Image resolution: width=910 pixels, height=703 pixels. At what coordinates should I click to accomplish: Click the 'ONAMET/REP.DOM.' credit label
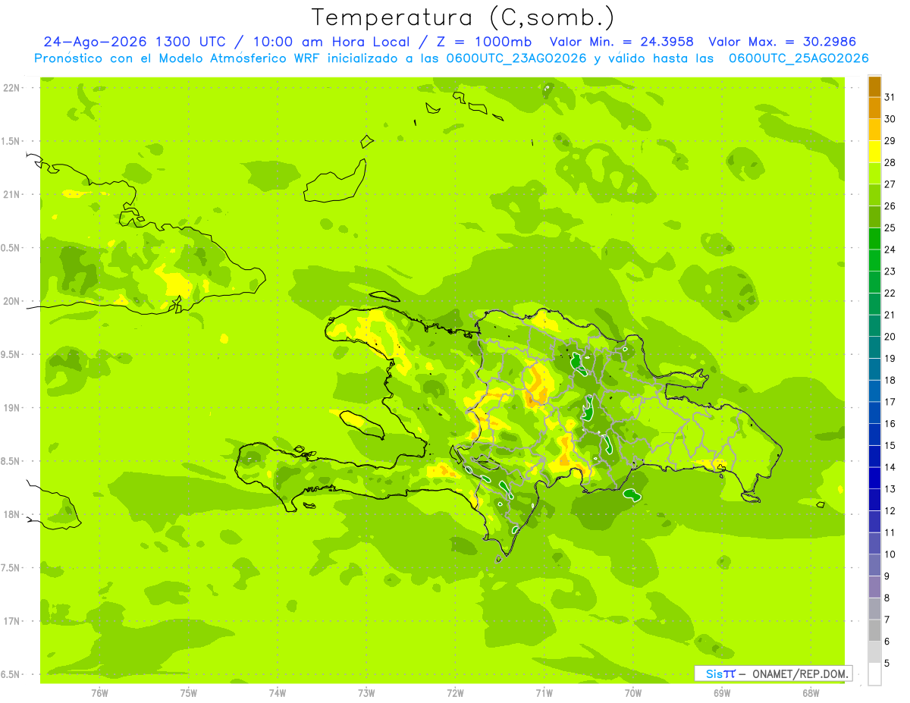(801, 673)
